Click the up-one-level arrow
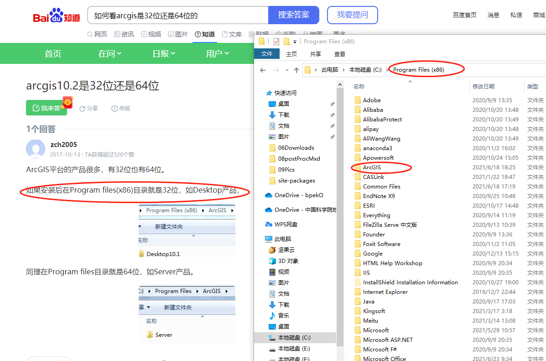This screenshot has width=546, height=361. (x=296, y=70)
